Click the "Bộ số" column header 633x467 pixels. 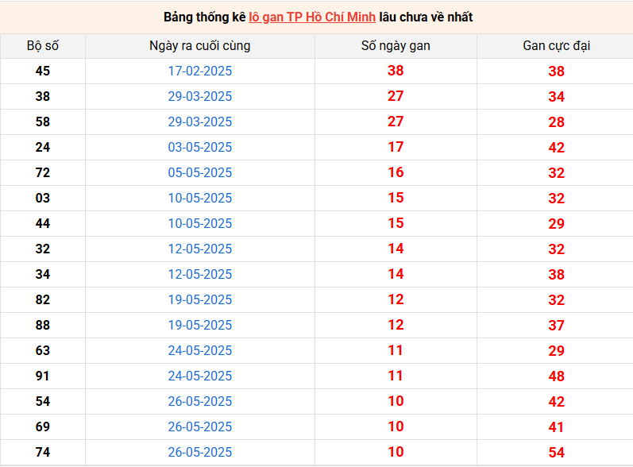coord(43,45)
